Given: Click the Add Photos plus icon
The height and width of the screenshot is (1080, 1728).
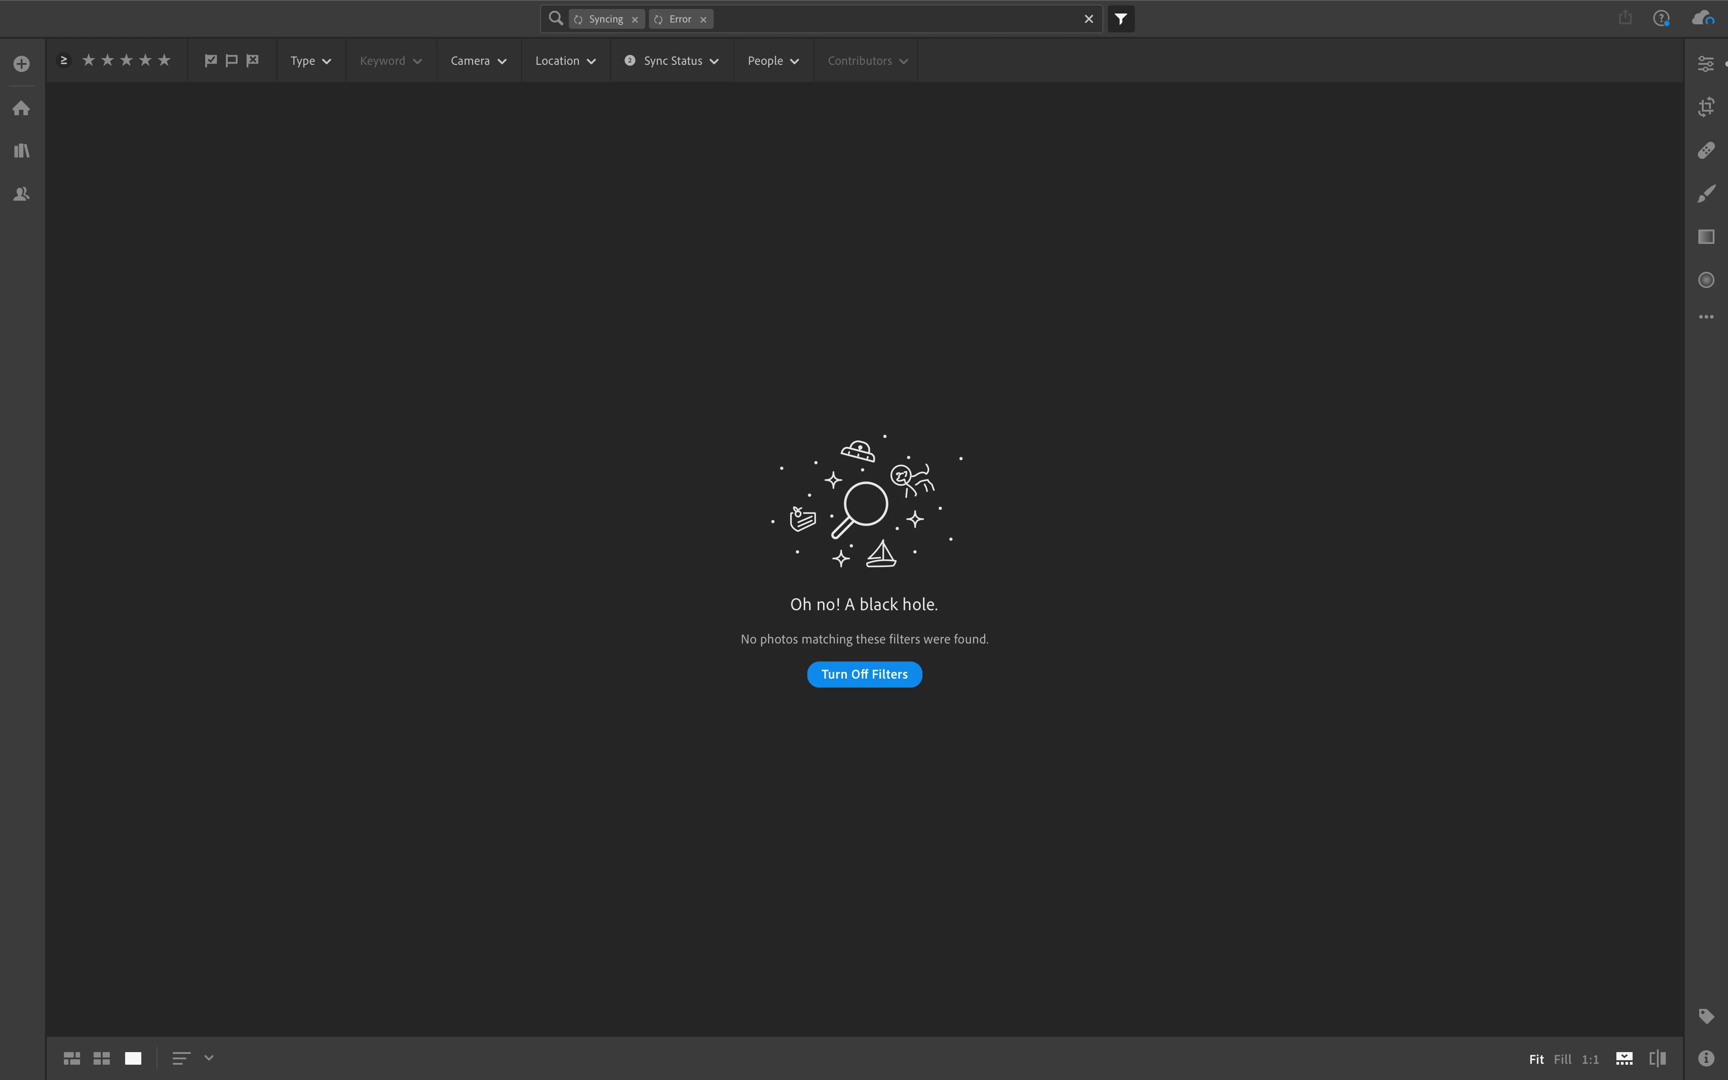Looking at the screenshot, I should coord(22,64).
